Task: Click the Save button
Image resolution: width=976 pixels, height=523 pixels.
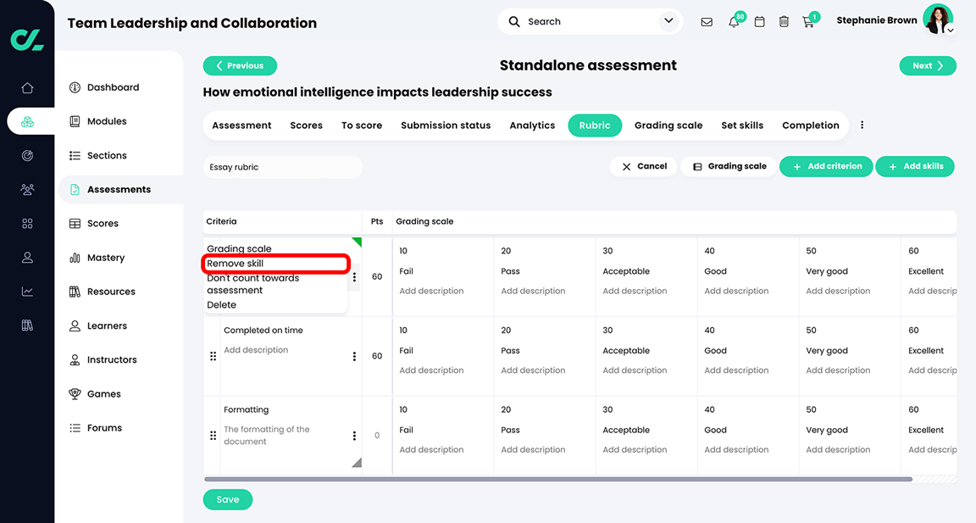Action: point(227,499)
